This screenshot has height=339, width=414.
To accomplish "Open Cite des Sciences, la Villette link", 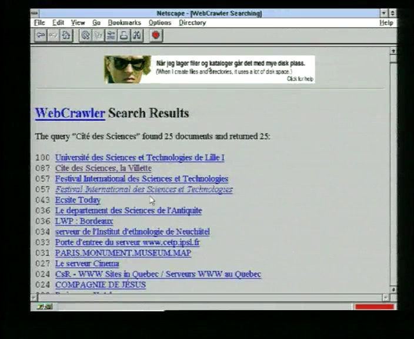I will 103,168.
